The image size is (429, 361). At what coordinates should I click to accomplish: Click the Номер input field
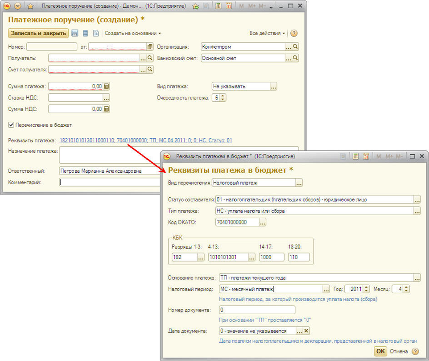click(52, 47)
